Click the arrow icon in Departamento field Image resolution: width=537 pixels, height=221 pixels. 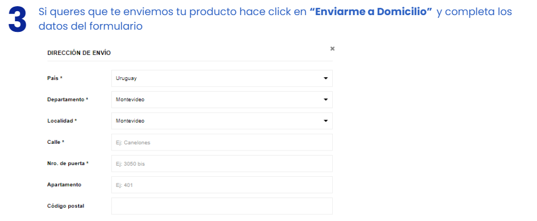click(x=326, y=100)
